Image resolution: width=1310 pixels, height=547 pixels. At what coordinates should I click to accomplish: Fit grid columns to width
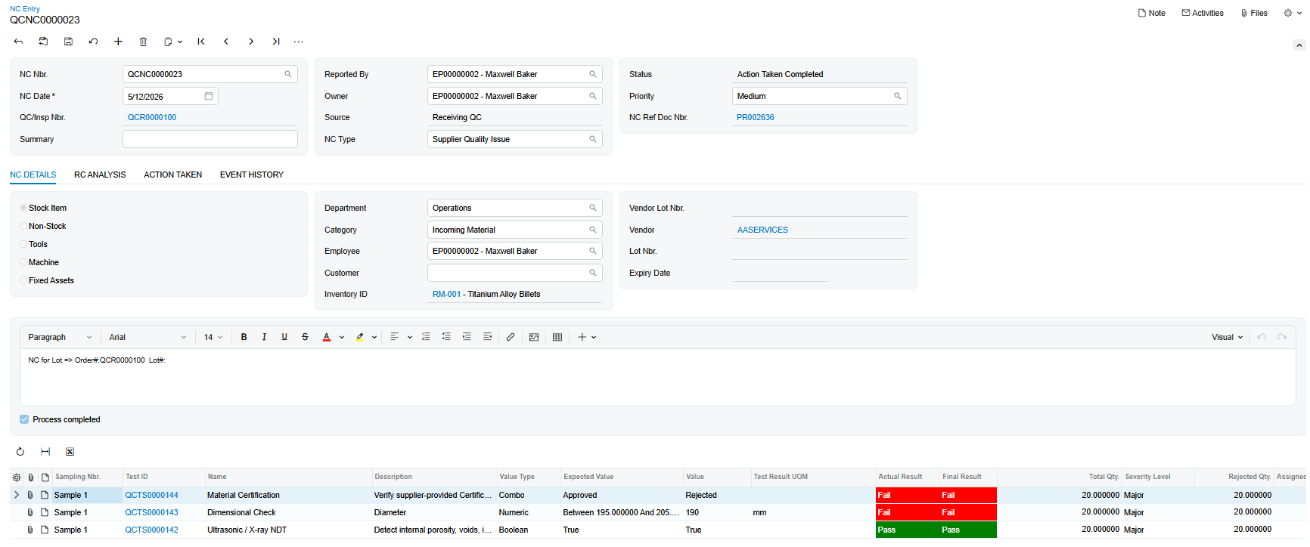45,452
